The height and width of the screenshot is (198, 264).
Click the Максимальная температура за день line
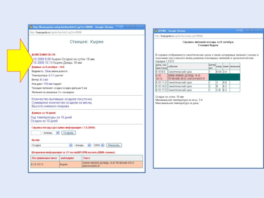pyautogui.click(x=177, y=103)
